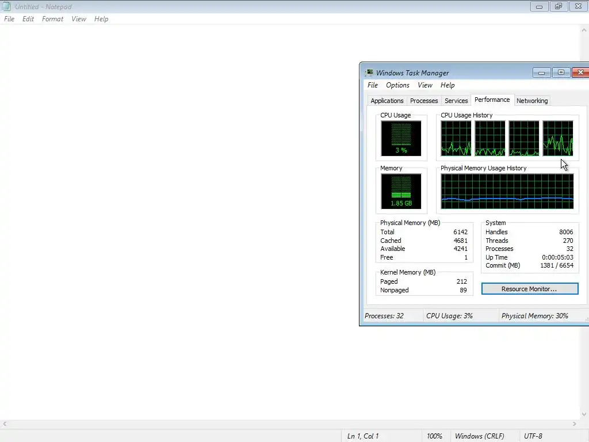The height and width of the screenshot is (442, 589).
Task: Click the Up Time value 0:00:05:03
Action: coord(557,257)
